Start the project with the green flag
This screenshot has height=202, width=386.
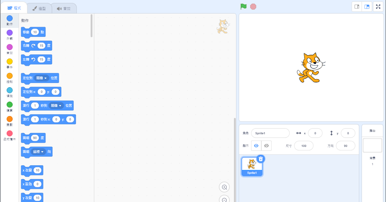(244, 6)
